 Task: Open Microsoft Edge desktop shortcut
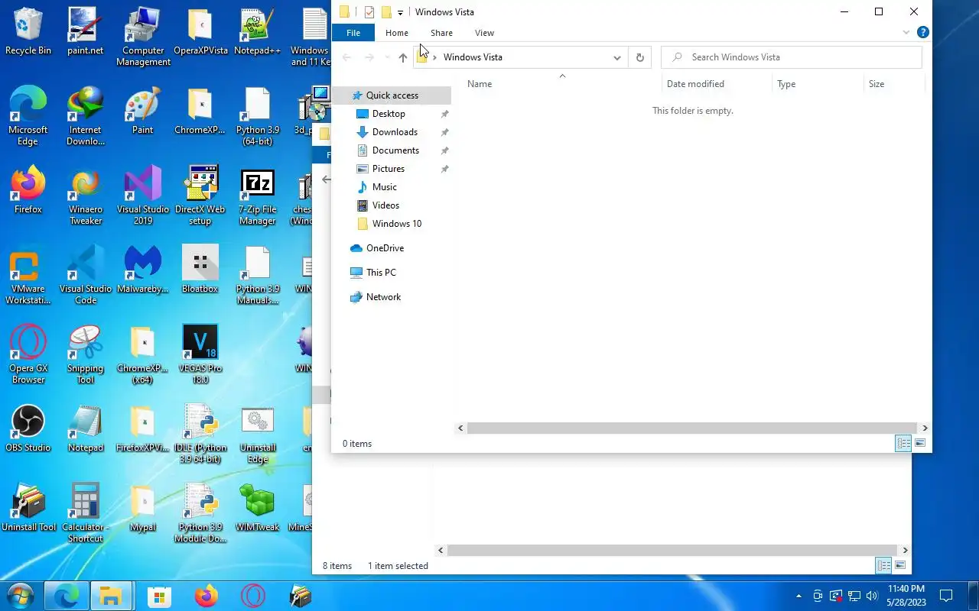(x=28, y=117)
